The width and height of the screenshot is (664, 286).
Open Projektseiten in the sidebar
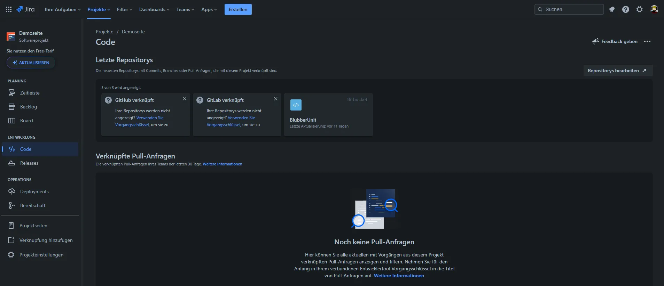click(40, 226)
